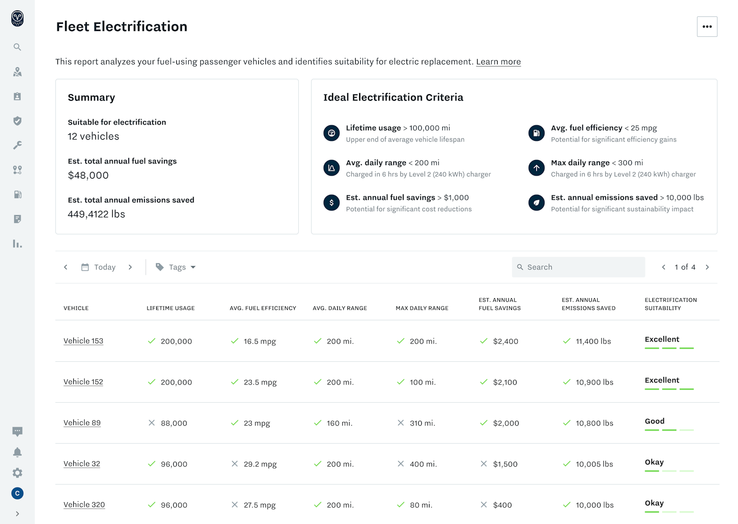Open the sidebar search icon
This screenshot has width=738, height=524.
(x=17, y=47)
